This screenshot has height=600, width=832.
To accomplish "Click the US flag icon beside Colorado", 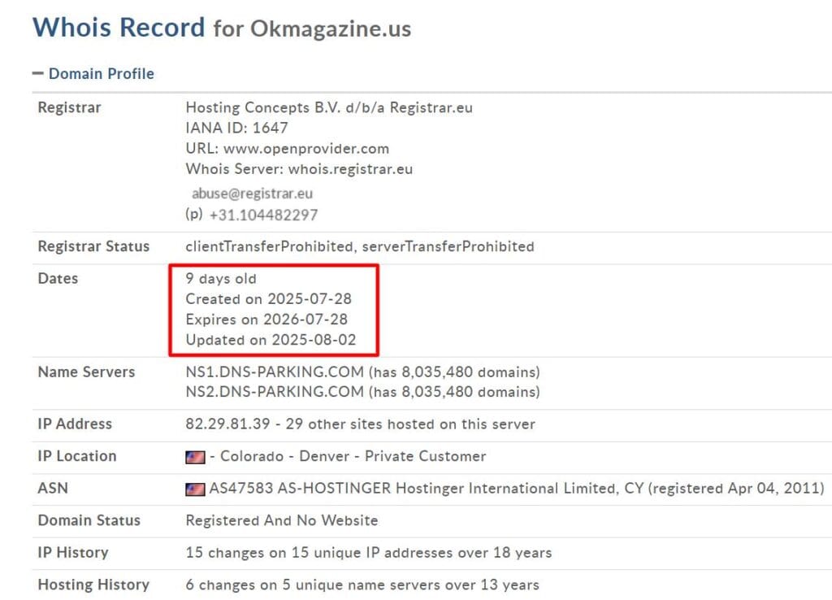I will (195, 457).
